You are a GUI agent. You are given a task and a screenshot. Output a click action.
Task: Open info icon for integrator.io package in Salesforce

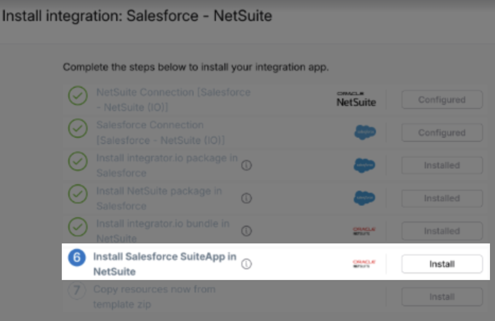247,165
